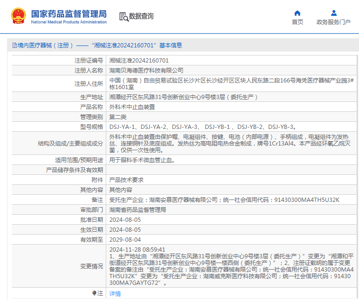Viewport: 359px width, 300px height.
Task: Click 国家药品监督管理局 site title
Action: pyautogui.click(x=69, y=14)
